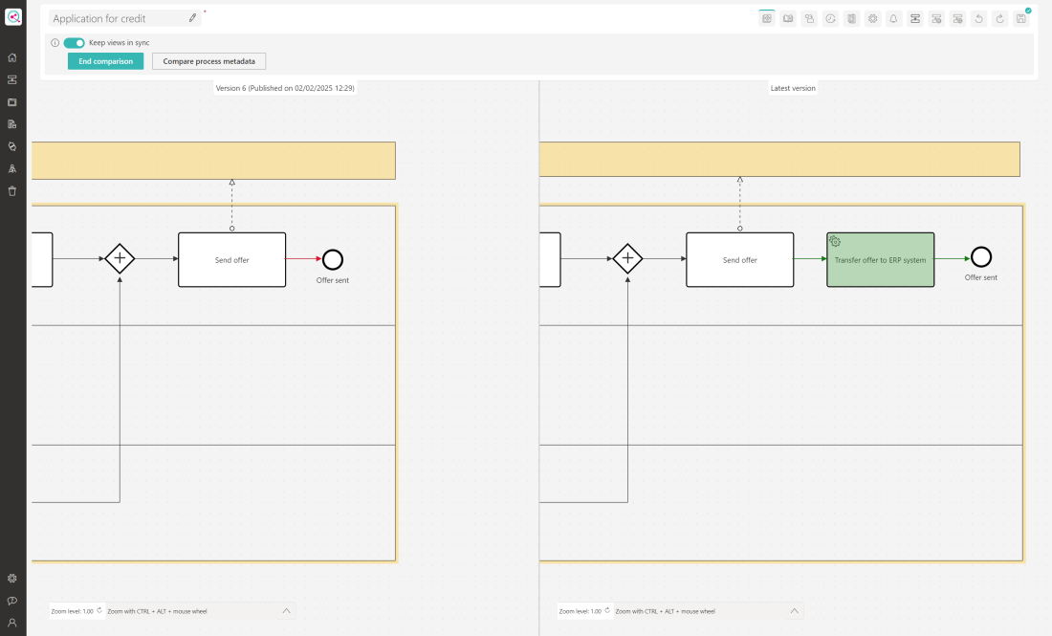Click the redo icon in the toolbar

999,18
